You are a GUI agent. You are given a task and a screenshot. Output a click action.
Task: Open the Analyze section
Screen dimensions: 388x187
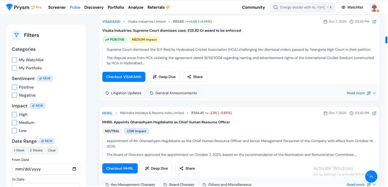click(136, 7)
